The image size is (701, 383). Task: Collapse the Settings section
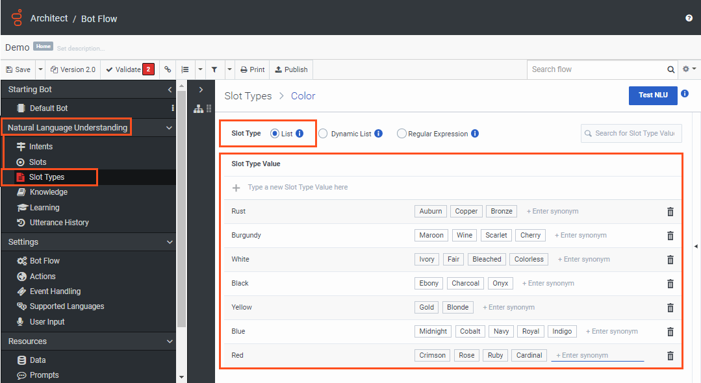(x=168, y=241)
